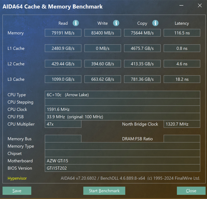207x199 pixels.
Task: Click the yellow Hypervisor label
Action: click(x=17, y=178)
